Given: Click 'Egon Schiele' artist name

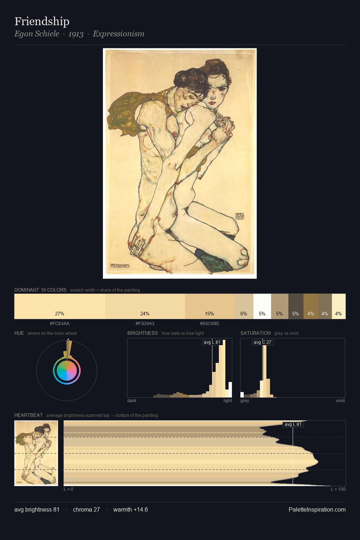Looking at the screenshot, I should pyautogui.click(x=37, y=34).
